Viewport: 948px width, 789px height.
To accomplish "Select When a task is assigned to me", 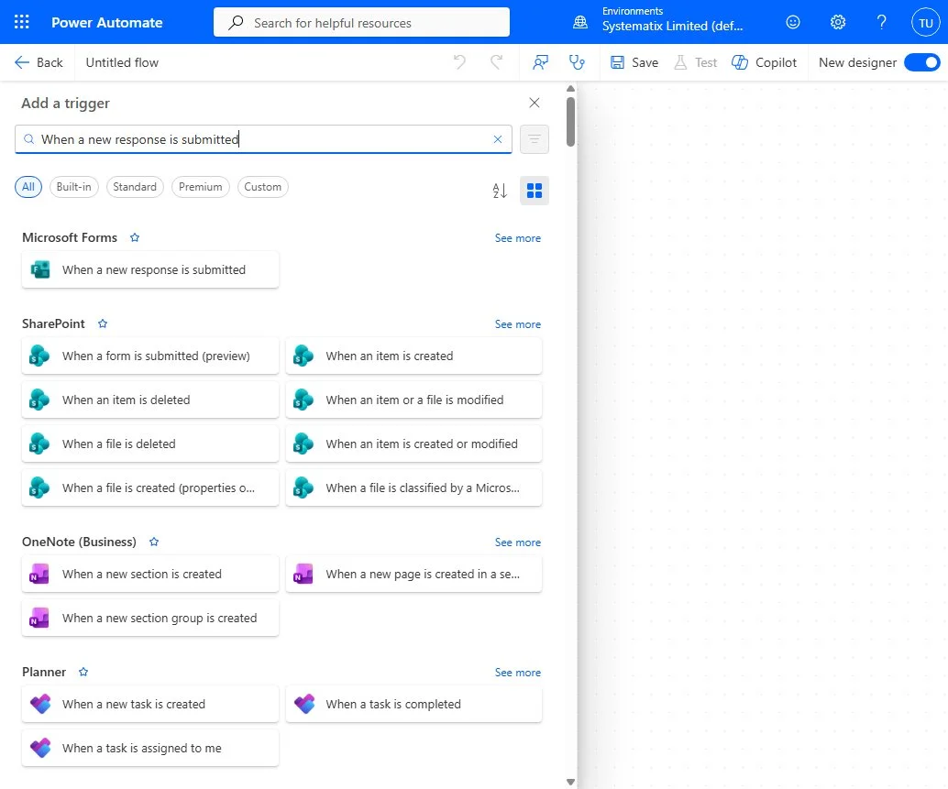I will (x=150, y=749).
